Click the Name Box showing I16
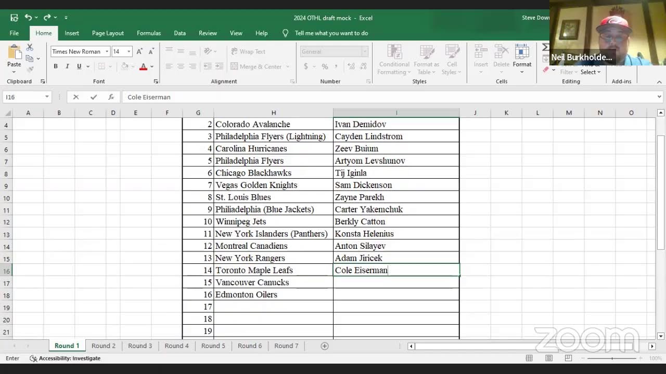The width and height of the screenshot is (666, 374). click(x=23, y=97)
